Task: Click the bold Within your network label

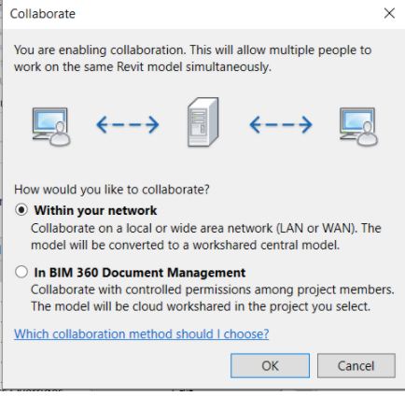Action: [x=95, y=210]
